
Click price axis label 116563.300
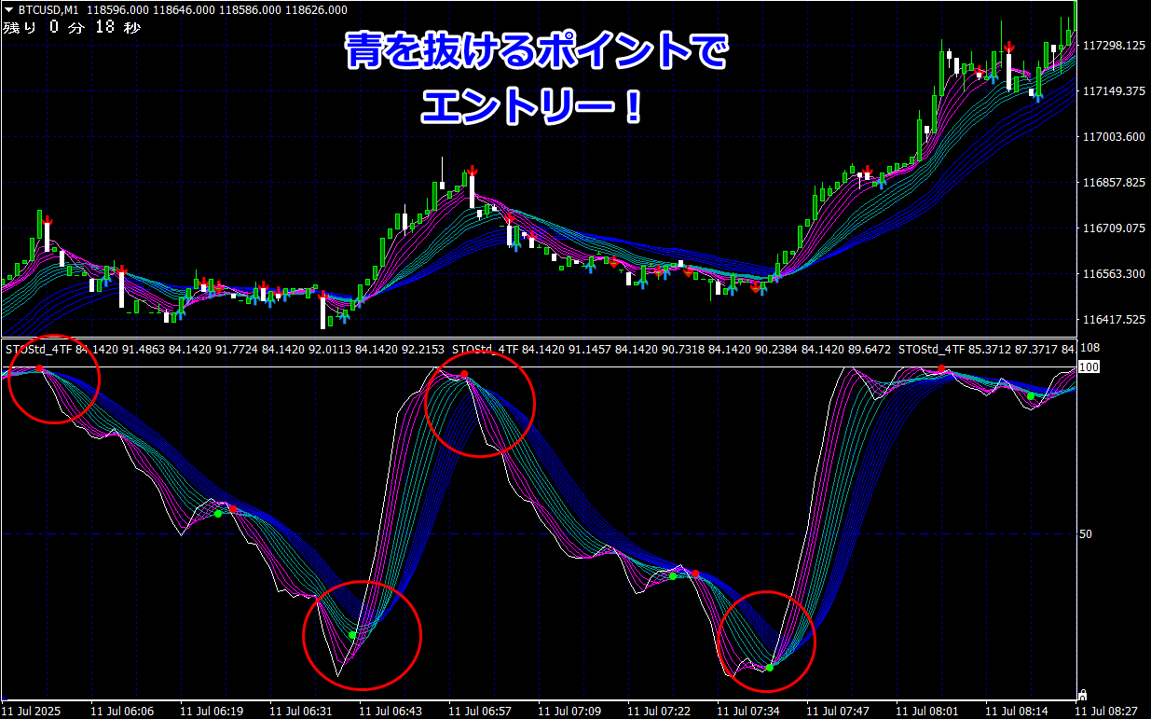click(1114, 274)
